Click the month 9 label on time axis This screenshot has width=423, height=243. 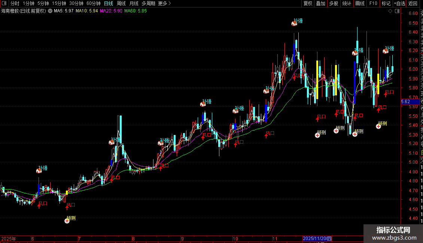pyautogui.click(x=182, y=239)
